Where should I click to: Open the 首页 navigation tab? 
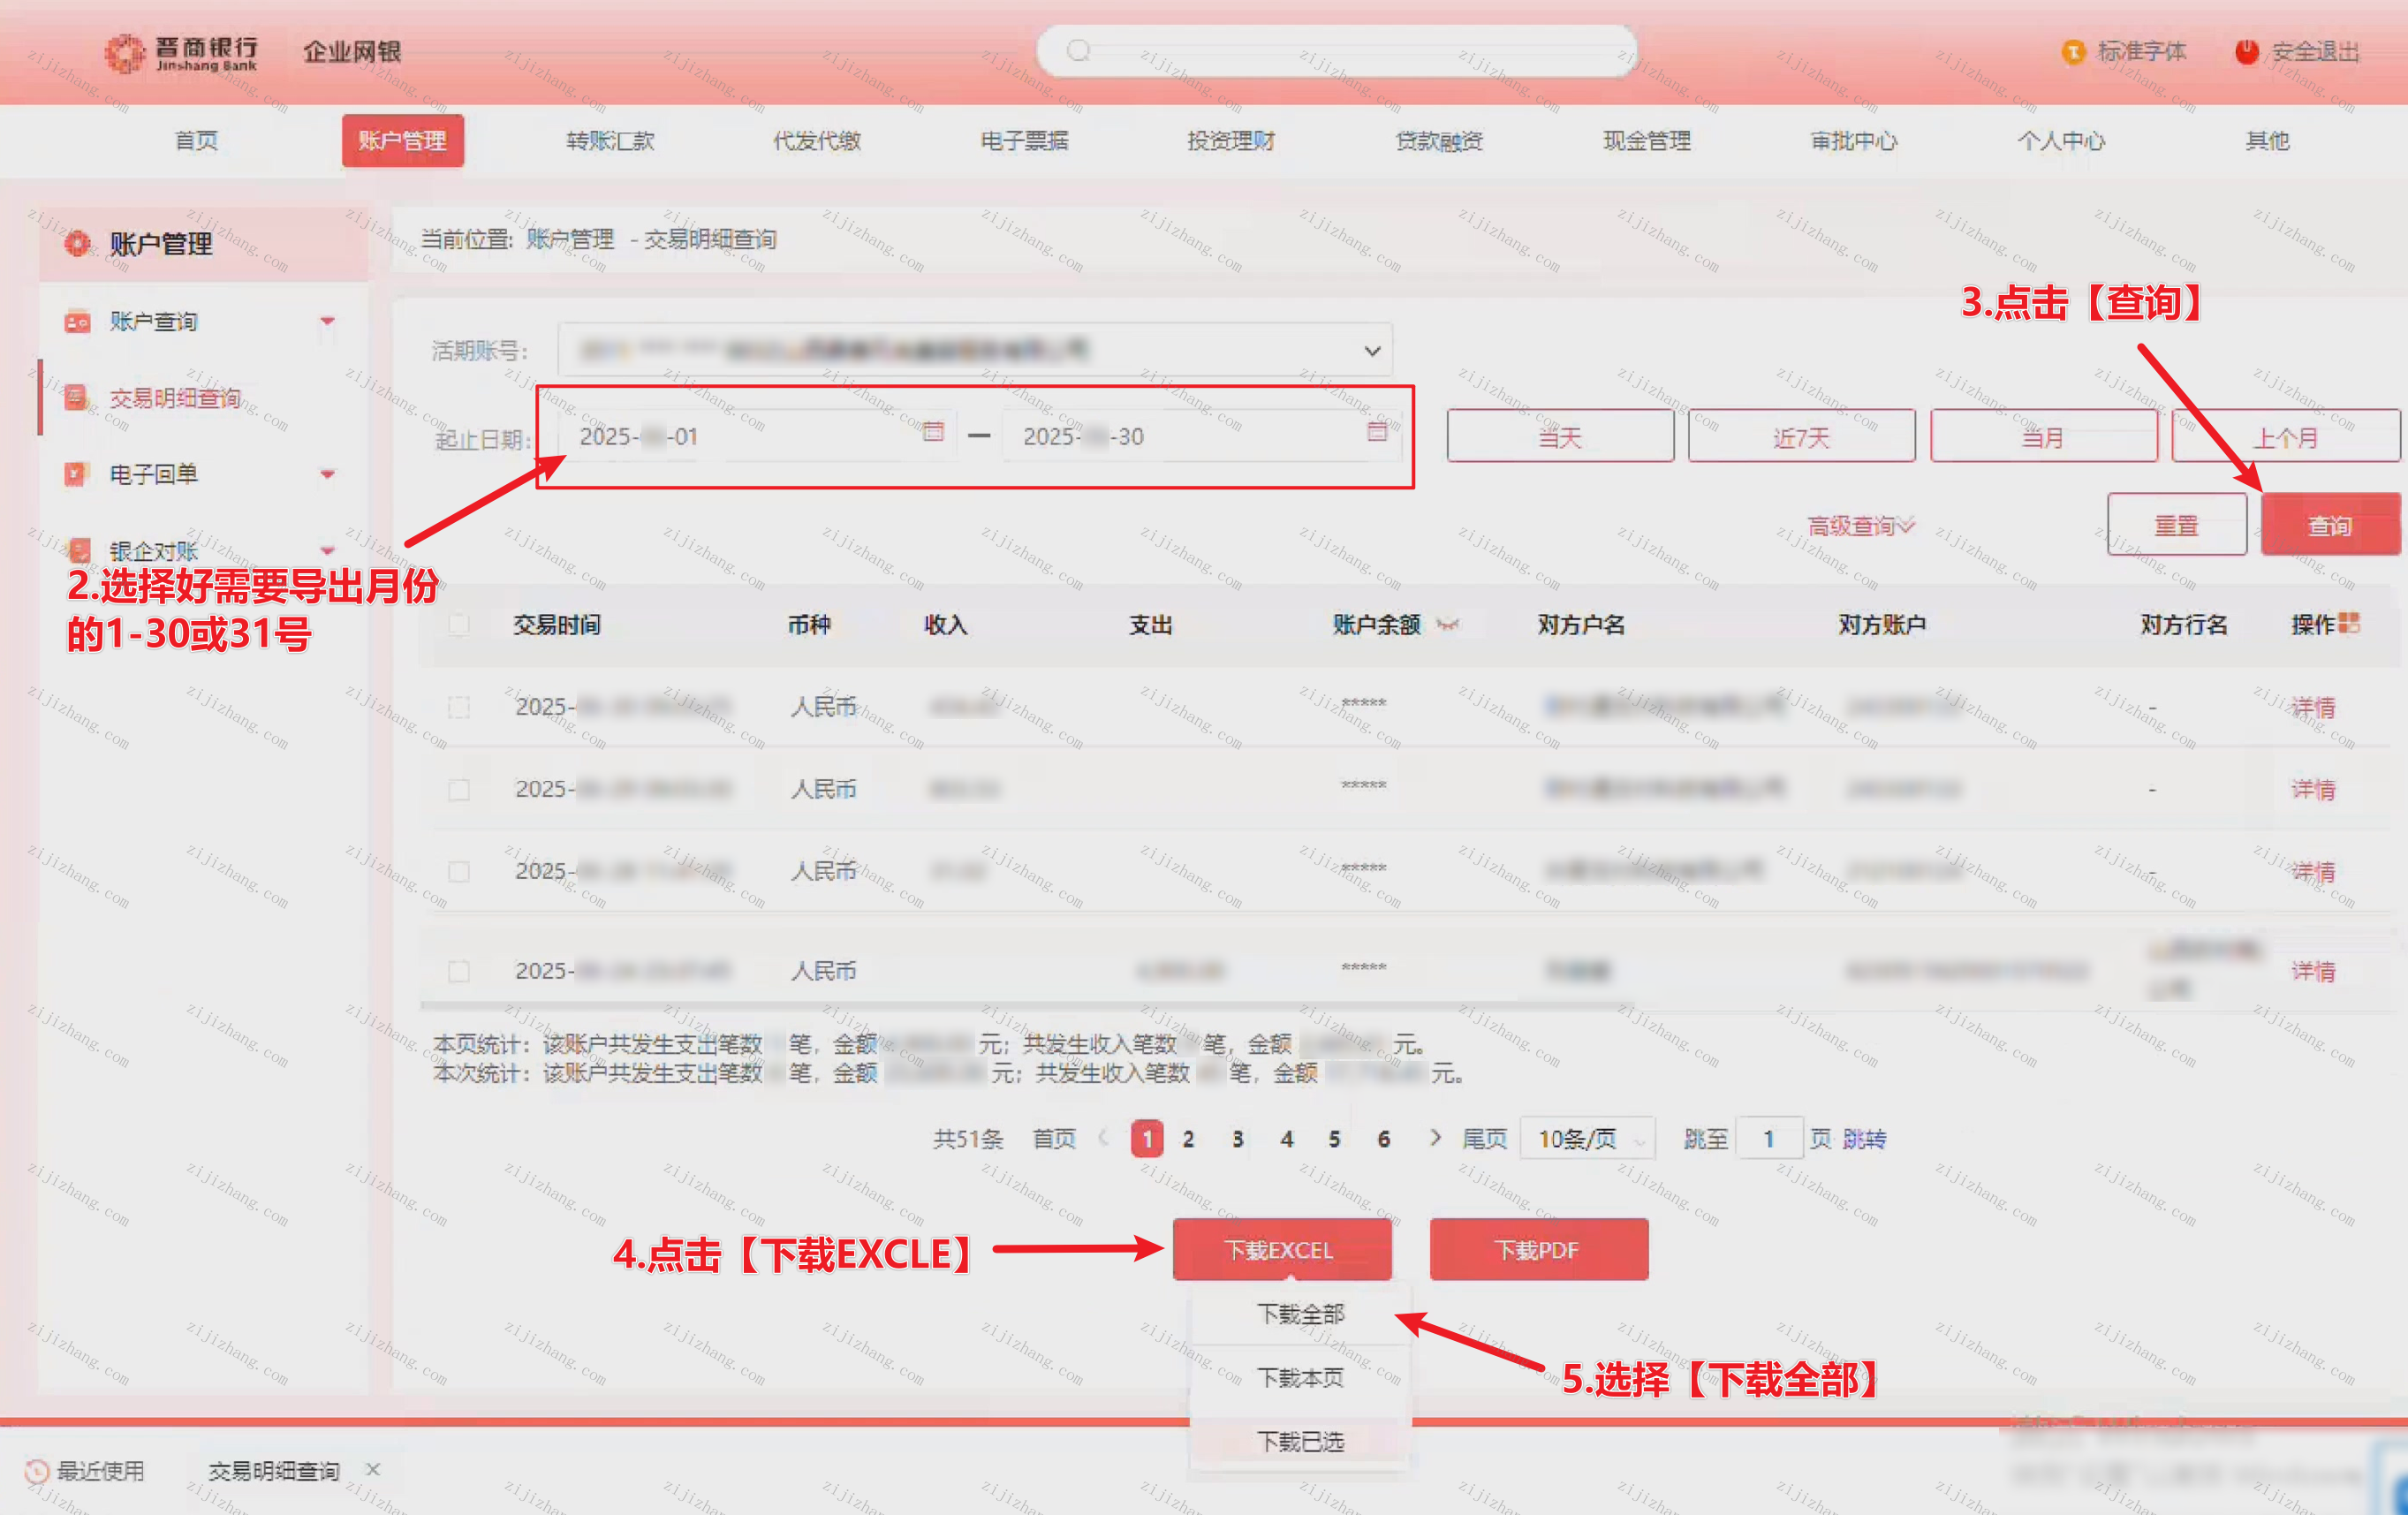pos(196,141)
